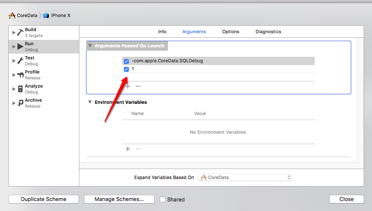Screen dimensions: 372x211
Task: Open Manage Schemes dialog
Action: click(119, 199)
